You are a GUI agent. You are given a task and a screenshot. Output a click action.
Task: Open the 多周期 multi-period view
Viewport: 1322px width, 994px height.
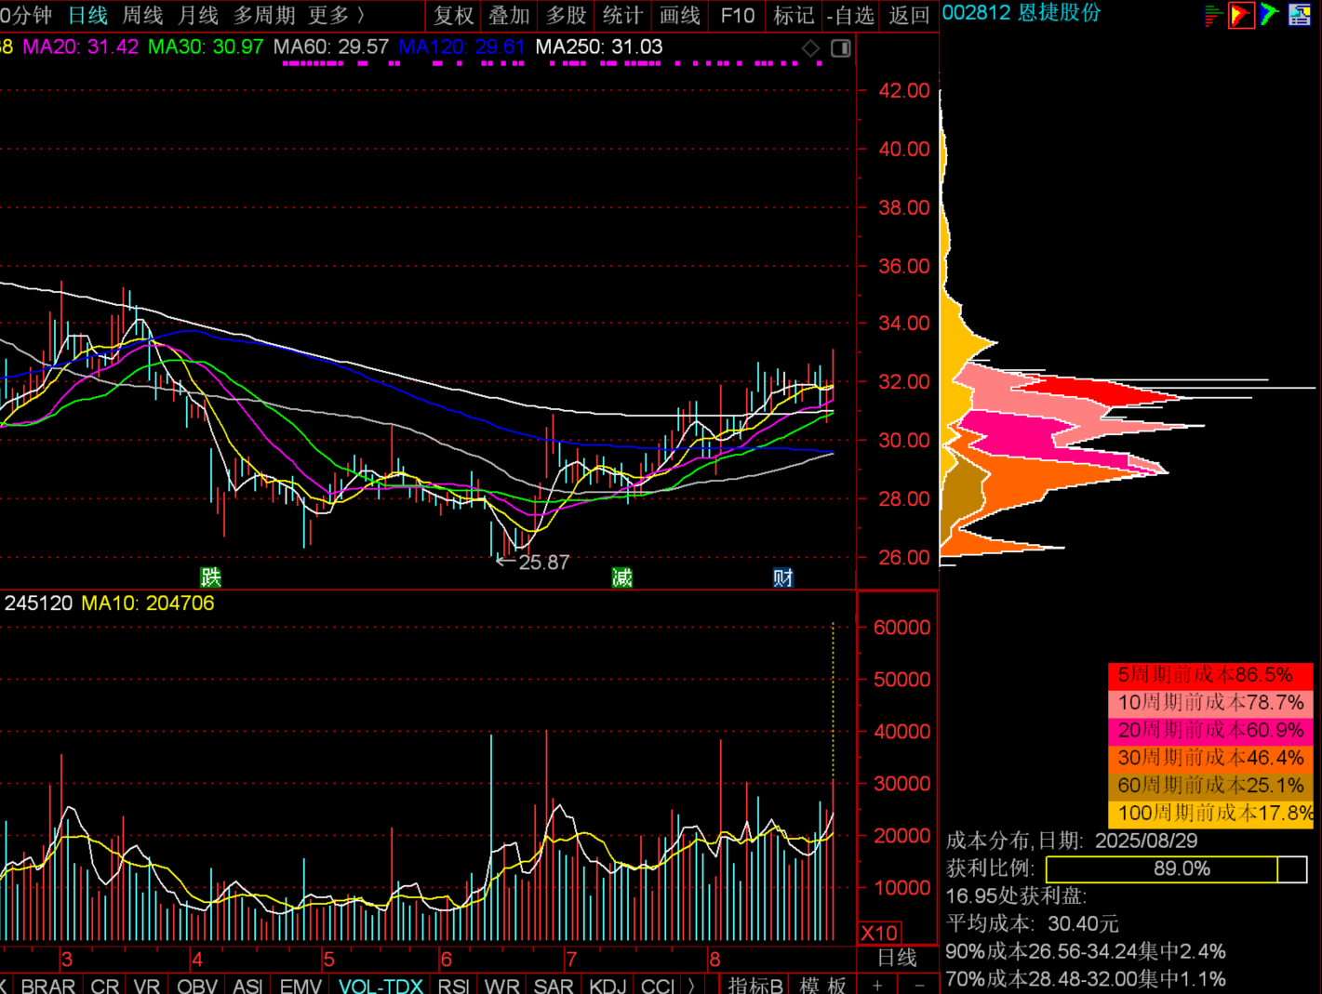(264, 16)
